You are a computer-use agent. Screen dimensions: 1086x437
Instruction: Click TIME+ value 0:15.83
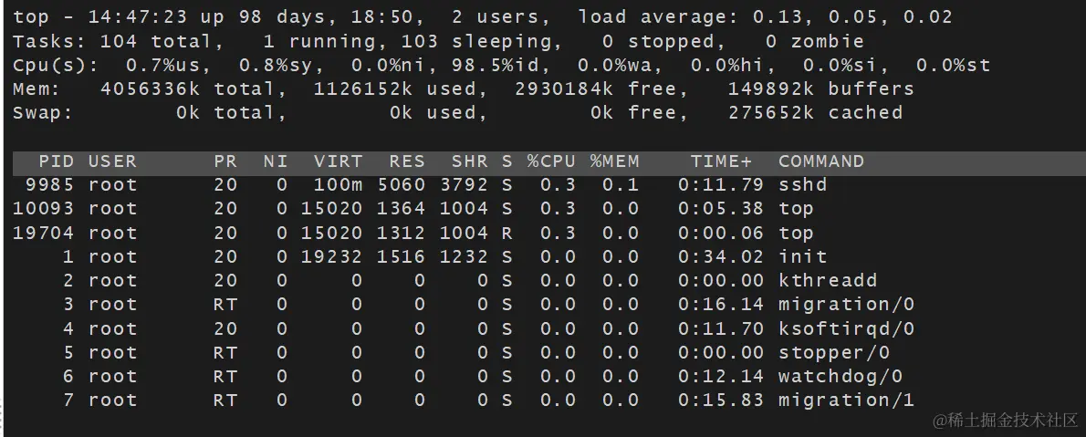721,401
